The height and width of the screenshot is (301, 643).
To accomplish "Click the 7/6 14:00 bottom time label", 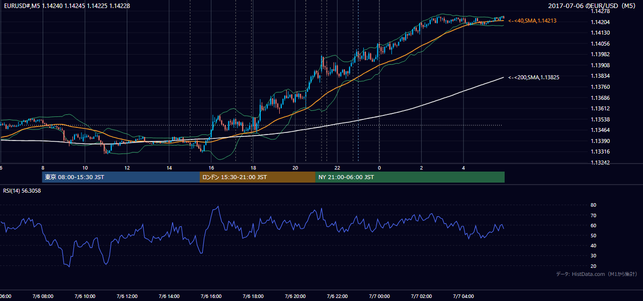I will point(169,296).
